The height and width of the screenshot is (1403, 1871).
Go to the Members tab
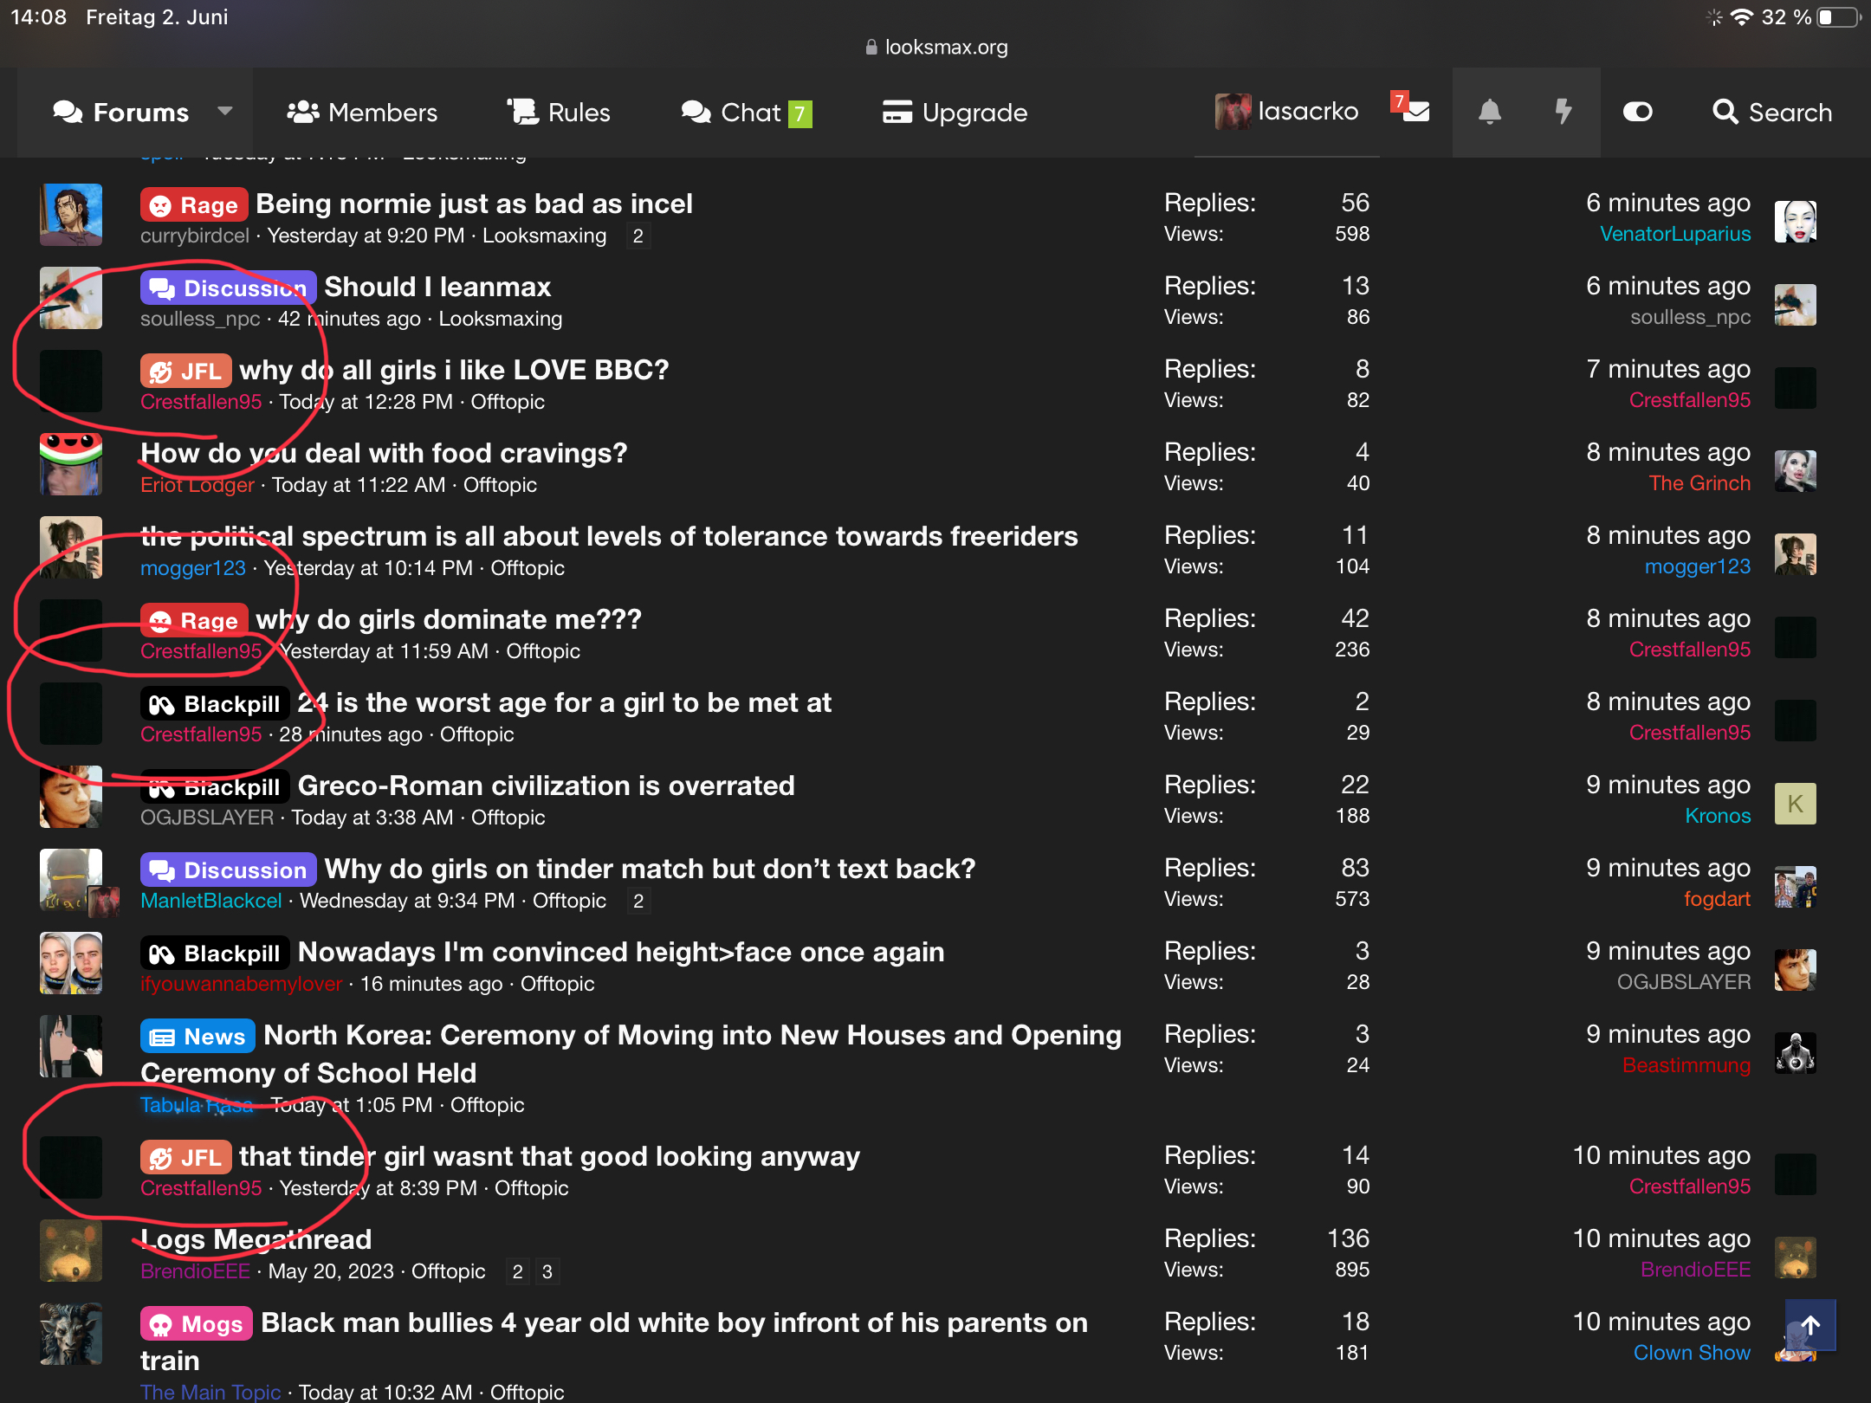pos(362,113)
